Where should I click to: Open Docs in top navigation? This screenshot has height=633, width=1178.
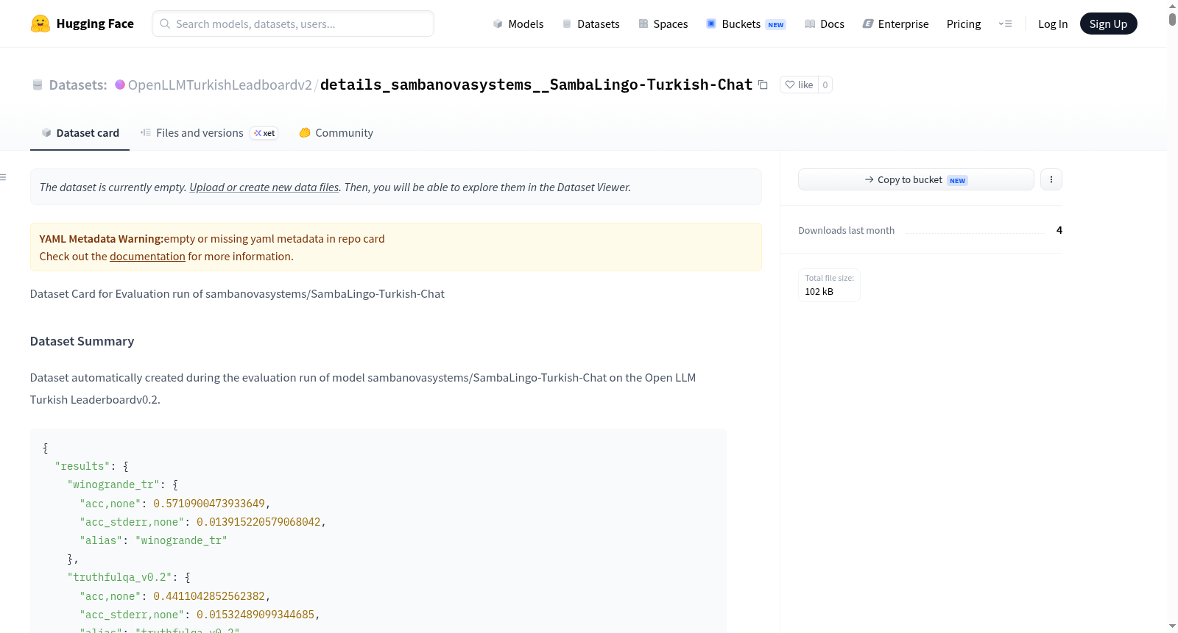coord(824,24)
